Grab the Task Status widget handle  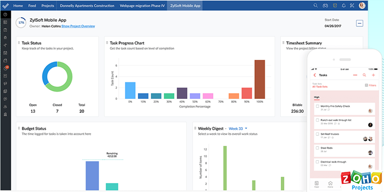click(x=19, y=43)
